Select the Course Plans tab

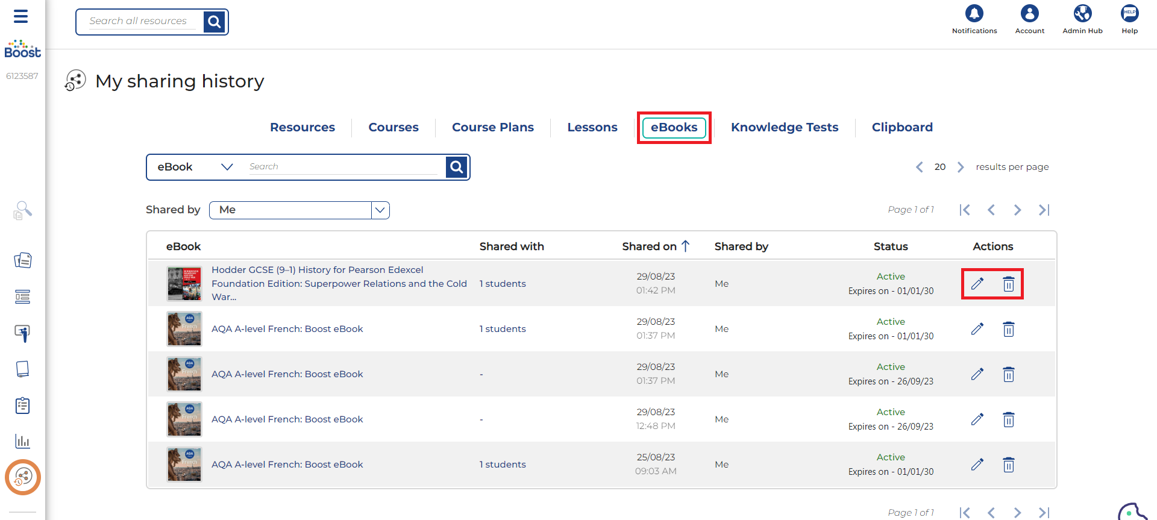(x=492, y=127)
